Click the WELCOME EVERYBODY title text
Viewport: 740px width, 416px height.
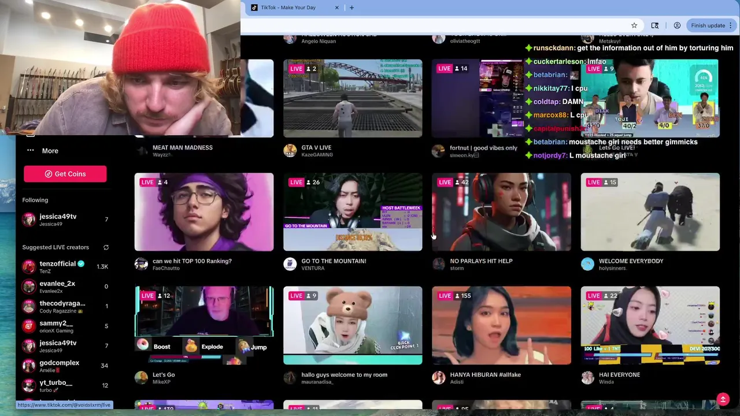click(631, 261)
